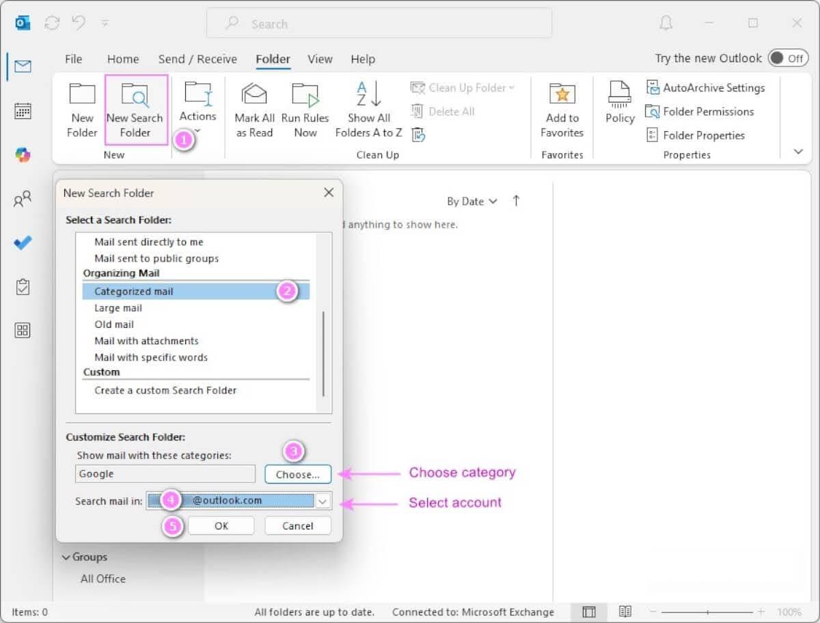Click OK in New Search Folder dialog
This screenshot has width=820, height=623.
221,525
